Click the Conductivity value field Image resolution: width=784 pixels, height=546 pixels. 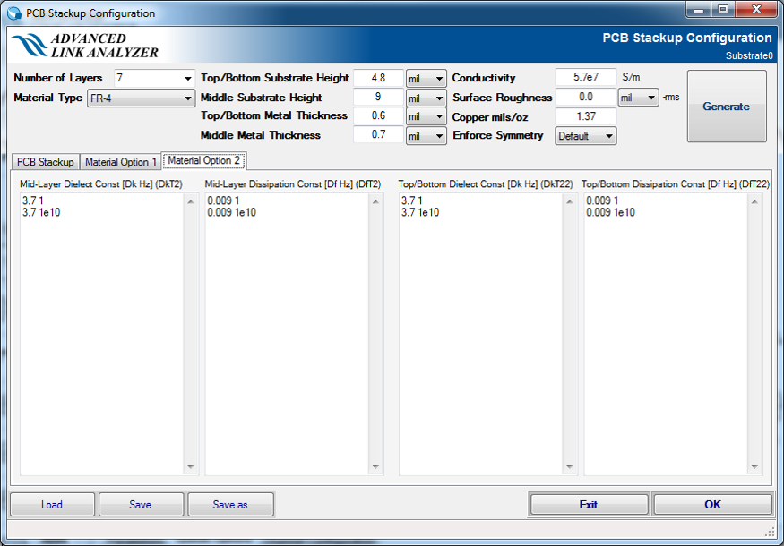[x=585, y=77]
